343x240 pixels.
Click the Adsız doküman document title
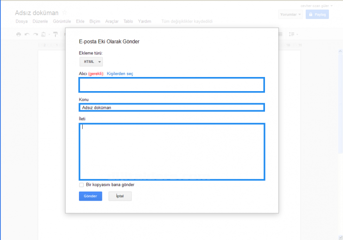tap(37, 13)
